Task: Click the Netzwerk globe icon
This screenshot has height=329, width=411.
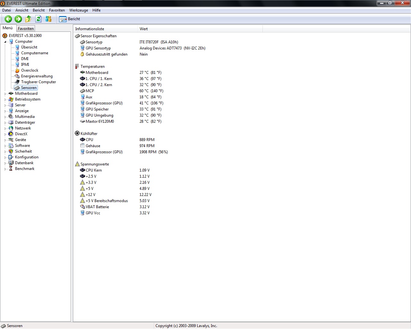Action: (11, 128)
